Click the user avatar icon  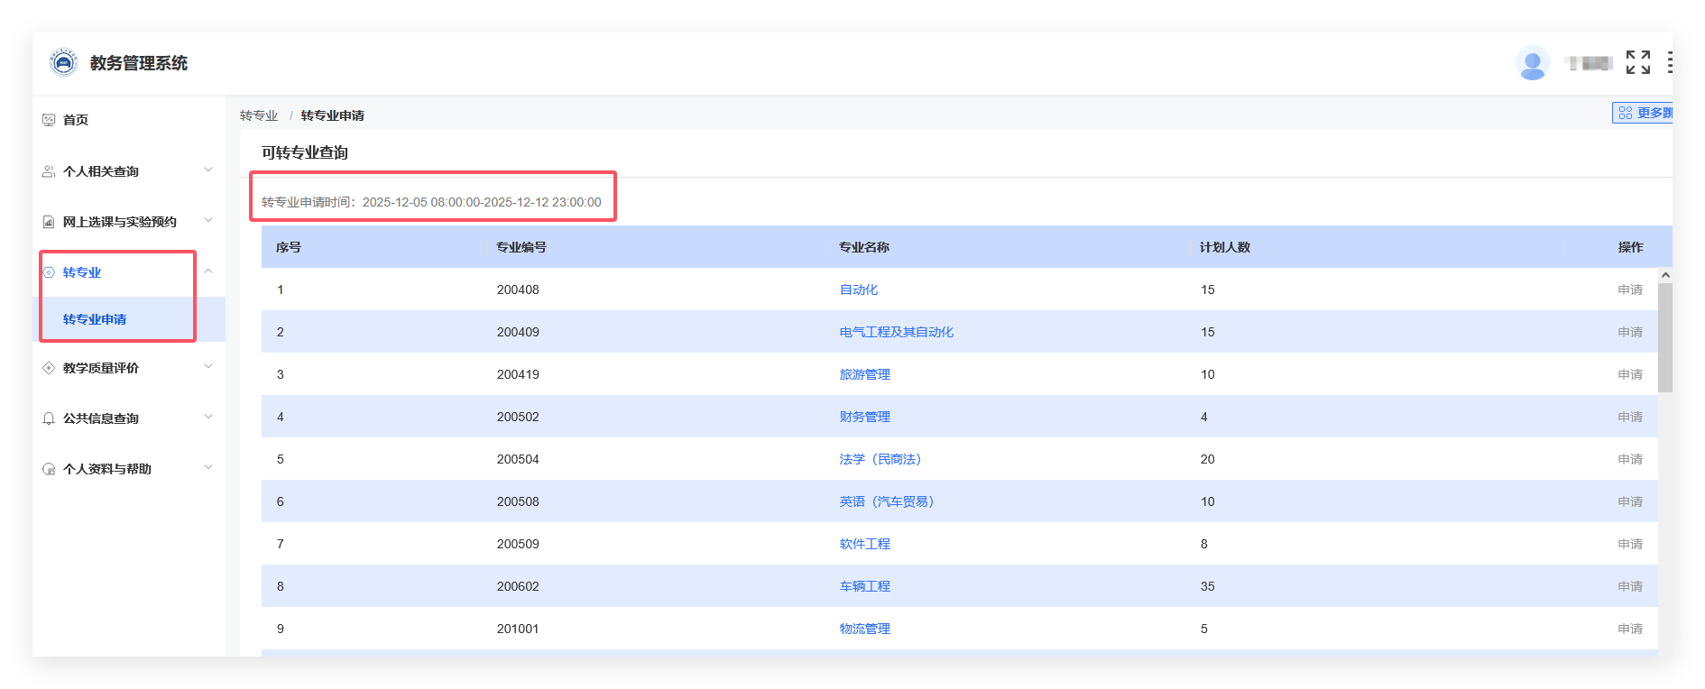(x=1532, y=64)
